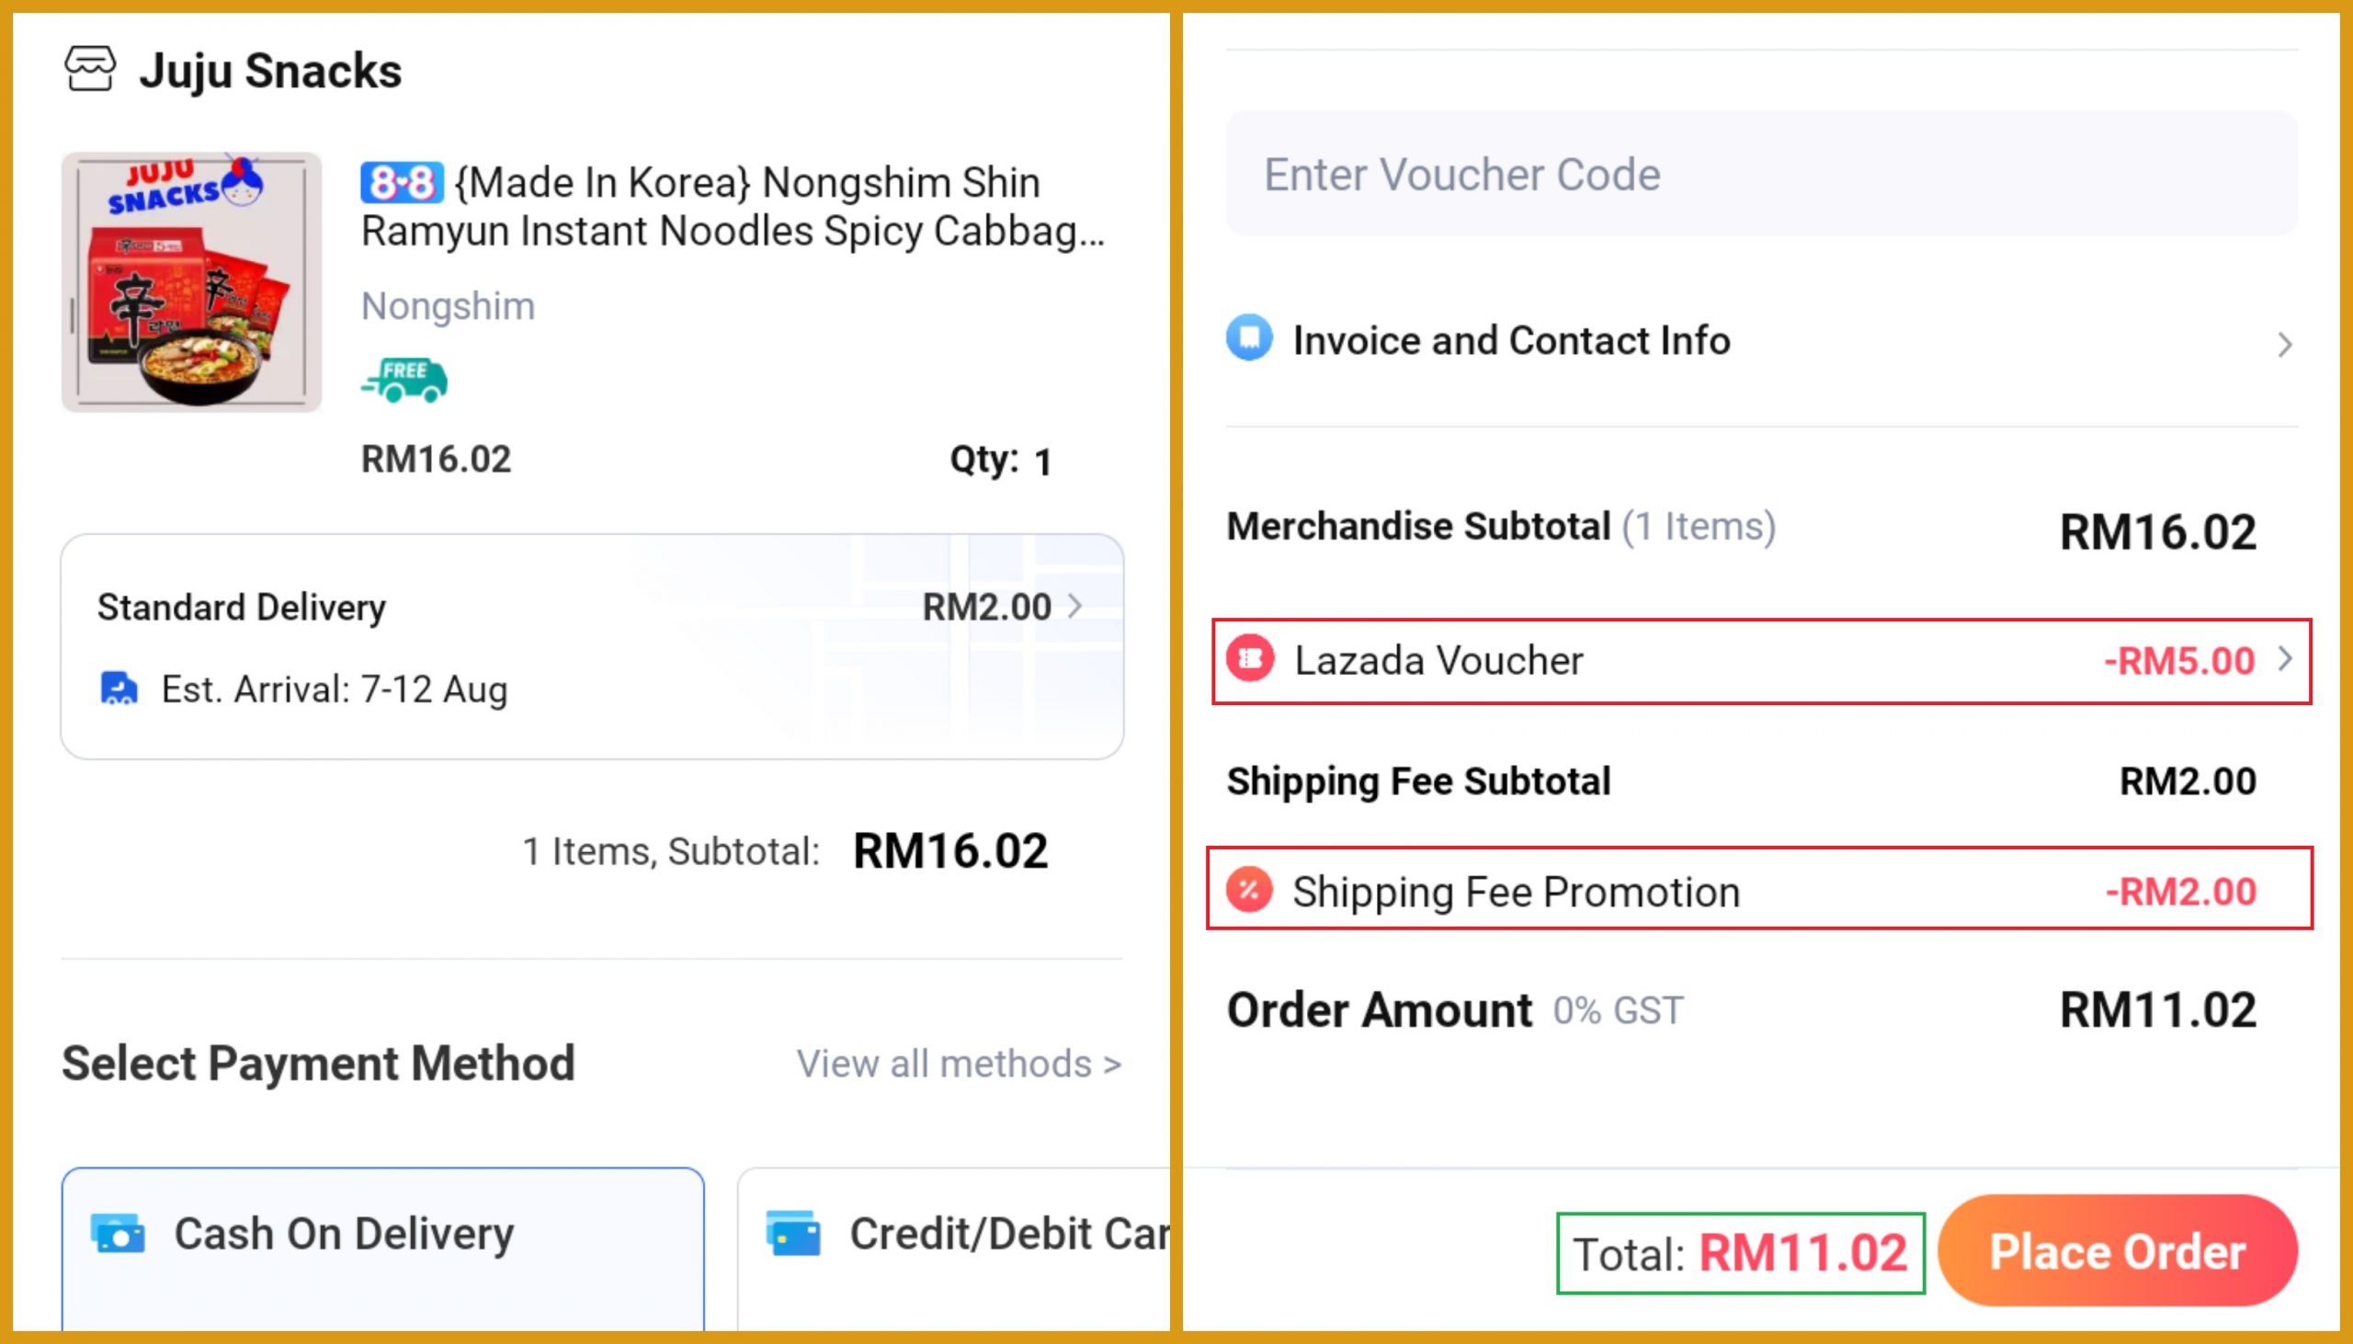Tap the 8.8 sale badge icon
The image size is (2353, 1344).
pos(402,183)
